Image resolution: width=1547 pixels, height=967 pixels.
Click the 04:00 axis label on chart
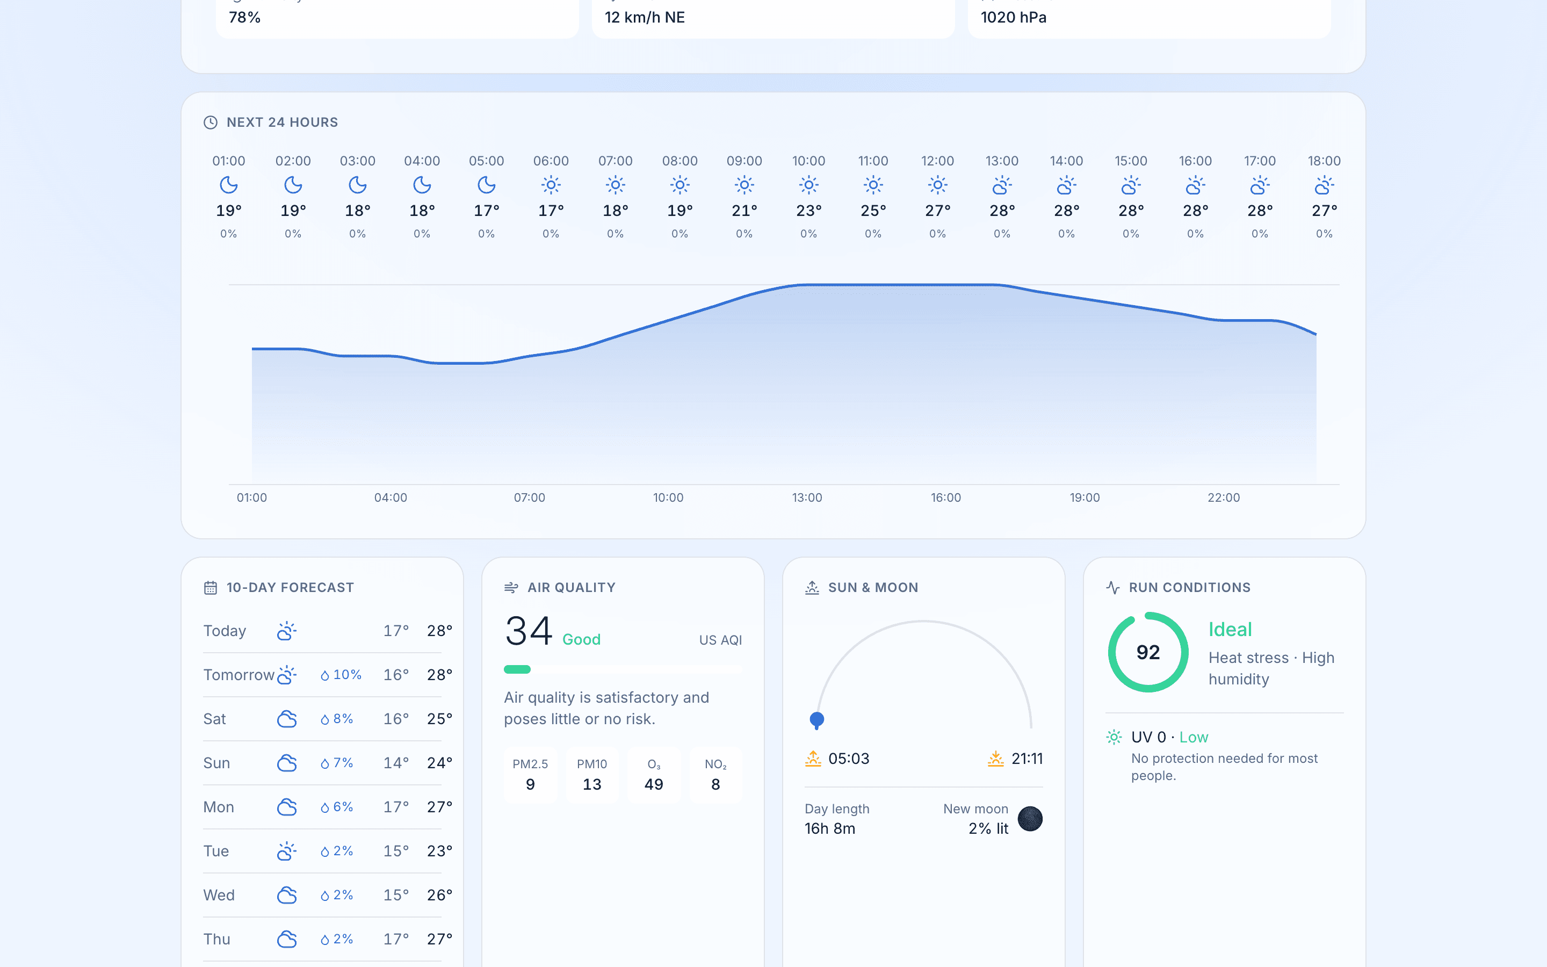tap(391, 497)
